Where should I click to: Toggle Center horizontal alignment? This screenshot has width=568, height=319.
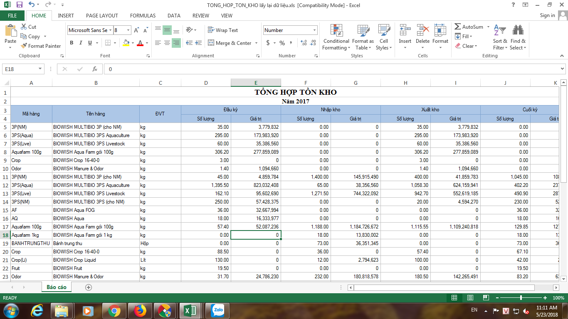[167, 43]
